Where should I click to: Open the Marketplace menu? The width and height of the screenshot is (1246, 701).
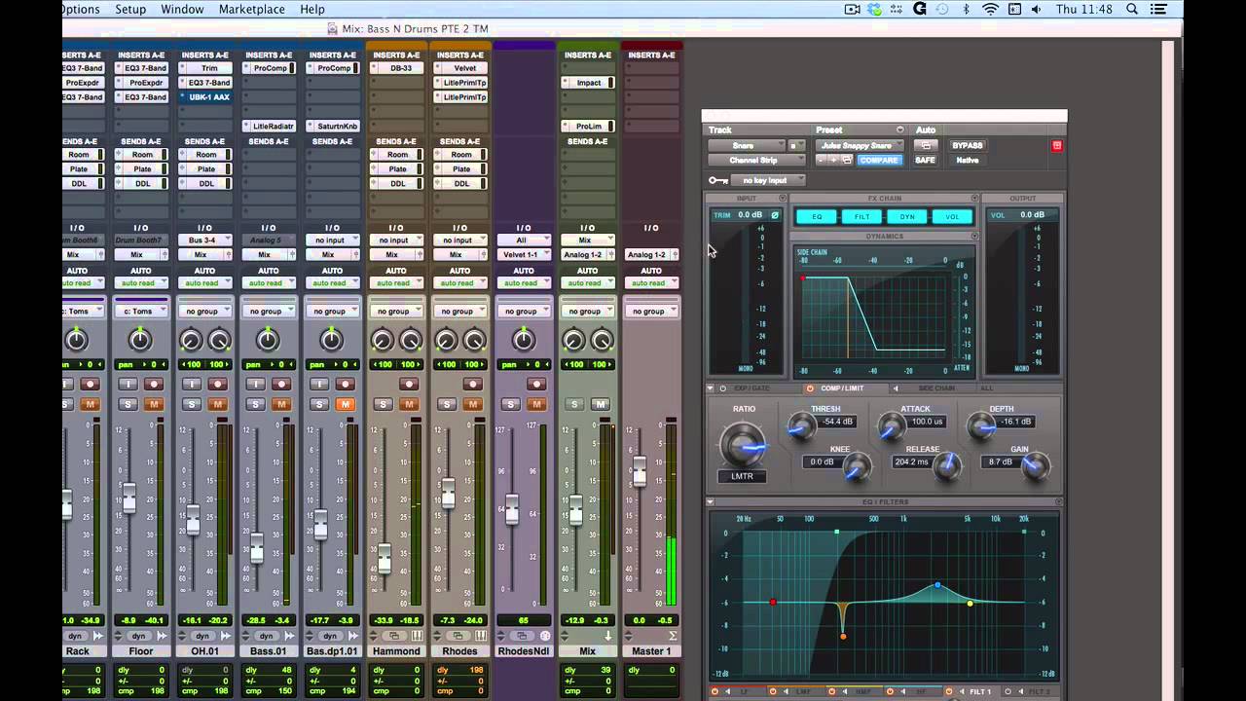click(x=252, y=9)
